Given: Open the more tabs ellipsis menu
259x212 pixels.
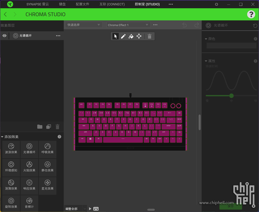Looking at the screenshot, I should [171, 4].
